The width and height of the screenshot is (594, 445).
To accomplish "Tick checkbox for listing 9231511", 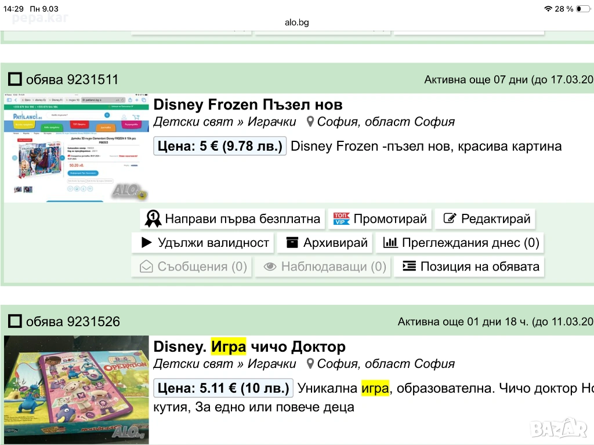I will [16, 79].
